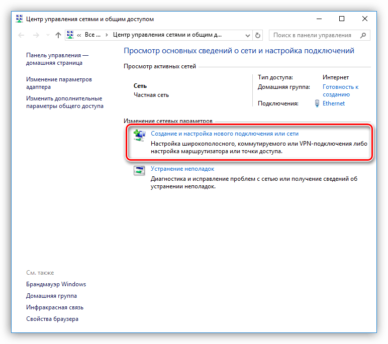Click the 'Интернет' access type value
388x344 pixels.
336,77
